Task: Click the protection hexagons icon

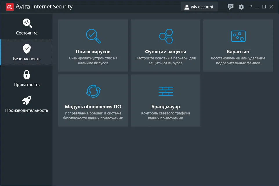Action: [166, 36]
